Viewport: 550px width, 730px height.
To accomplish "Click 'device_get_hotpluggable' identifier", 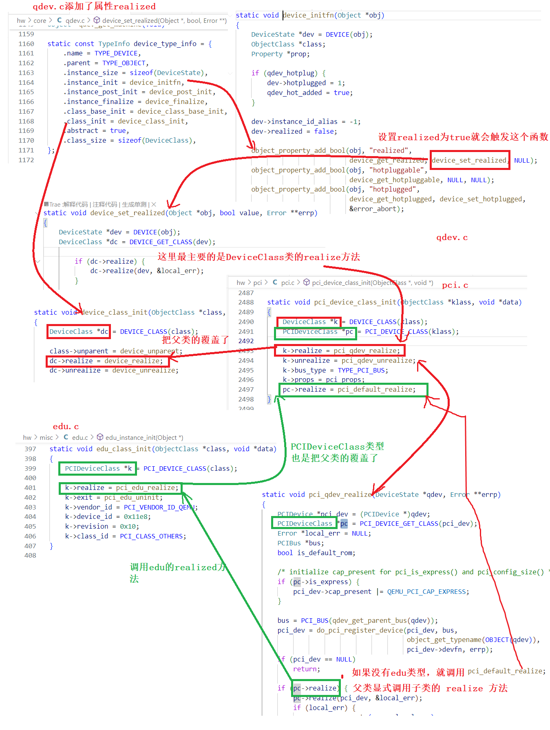I will coord(395,180).
